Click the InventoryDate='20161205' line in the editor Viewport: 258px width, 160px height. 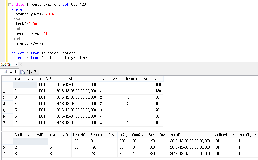click(x=39, y=14)
